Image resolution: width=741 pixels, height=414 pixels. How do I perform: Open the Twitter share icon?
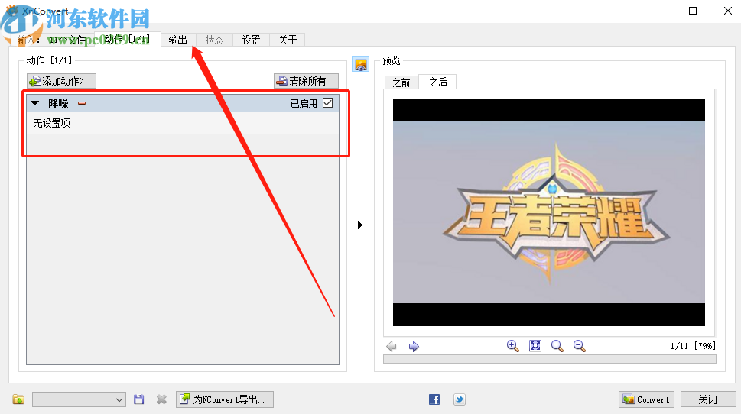click(459, 399)
